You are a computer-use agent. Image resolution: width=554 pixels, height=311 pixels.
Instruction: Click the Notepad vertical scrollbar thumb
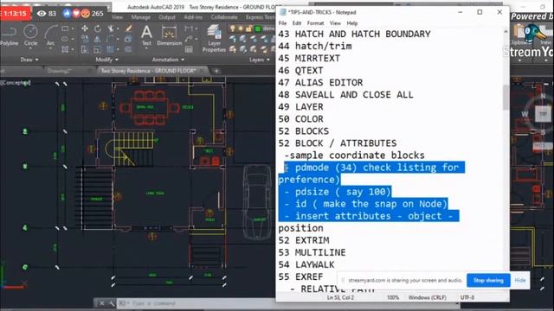point(506,97)
